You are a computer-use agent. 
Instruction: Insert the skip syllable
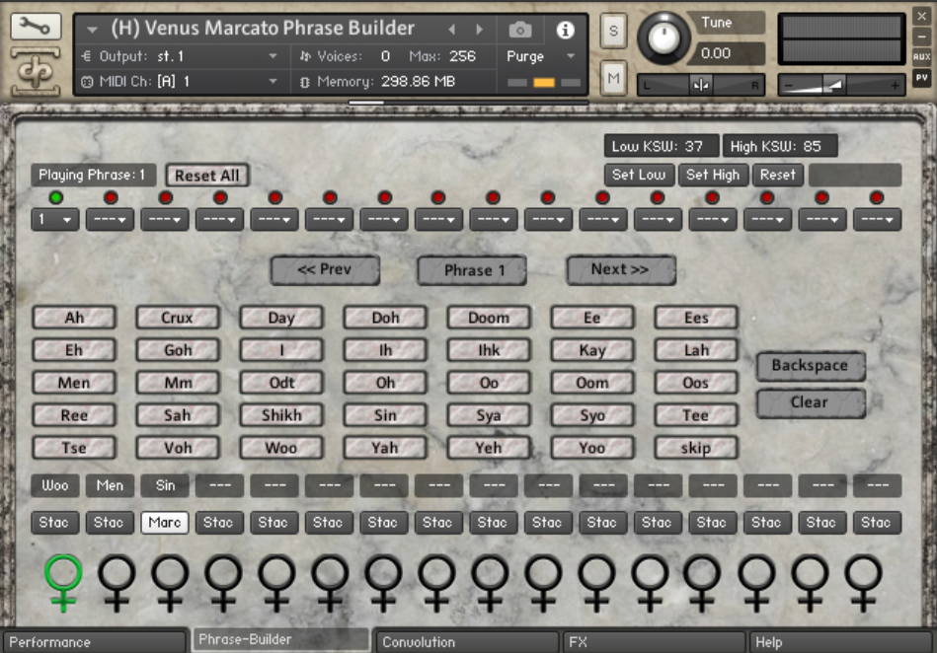point(696,448)
